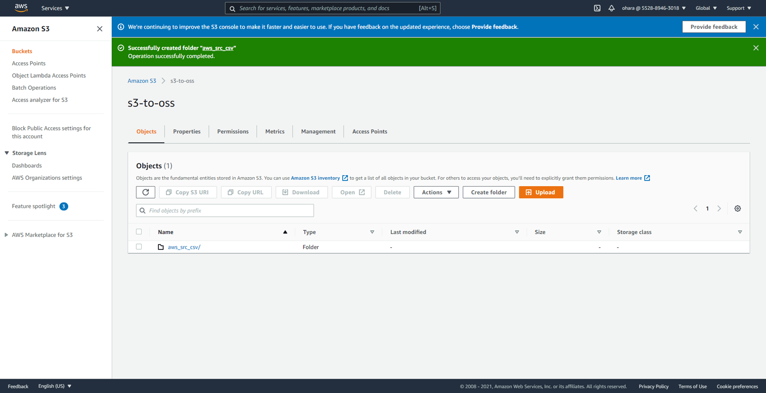Sort by Size column arrow

pyautogui.click(x=599, y=232)
